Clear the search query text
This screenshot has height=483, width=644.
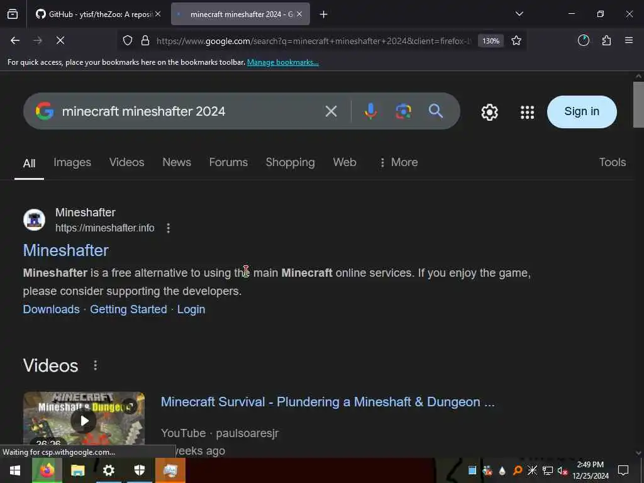tap(331, 111)
